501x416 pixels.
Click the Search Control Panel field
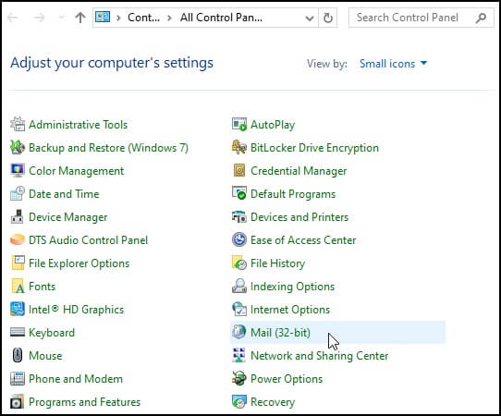pyautogui.click(x=422, y=18)
